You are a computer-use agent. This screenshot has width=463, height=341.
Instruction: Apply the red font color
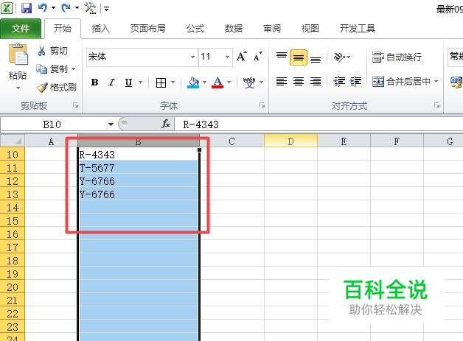[x=217, y=82]
